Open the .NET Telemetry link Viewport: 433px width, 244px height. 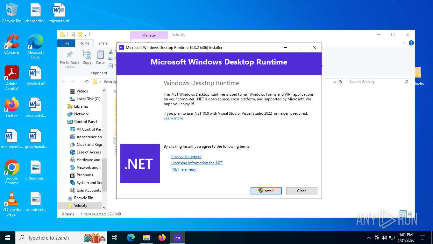[x=184, y=169]
